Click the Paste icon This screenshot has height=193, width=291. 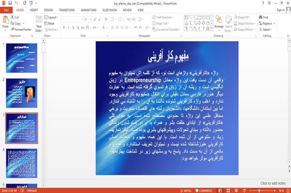coord(5,20)
